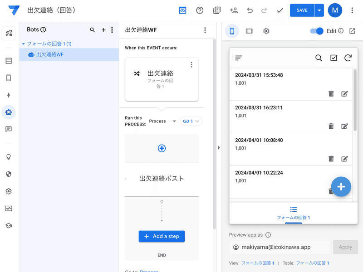Open the top-right more options menu
This screenshot has height=272, width=363.
coord(352,10)
